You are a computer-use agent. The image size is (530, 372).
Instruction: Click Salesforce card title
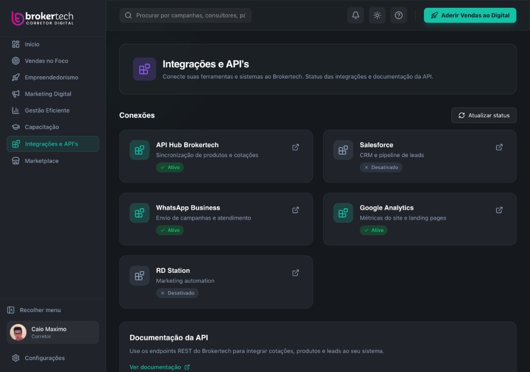(376, 145)
